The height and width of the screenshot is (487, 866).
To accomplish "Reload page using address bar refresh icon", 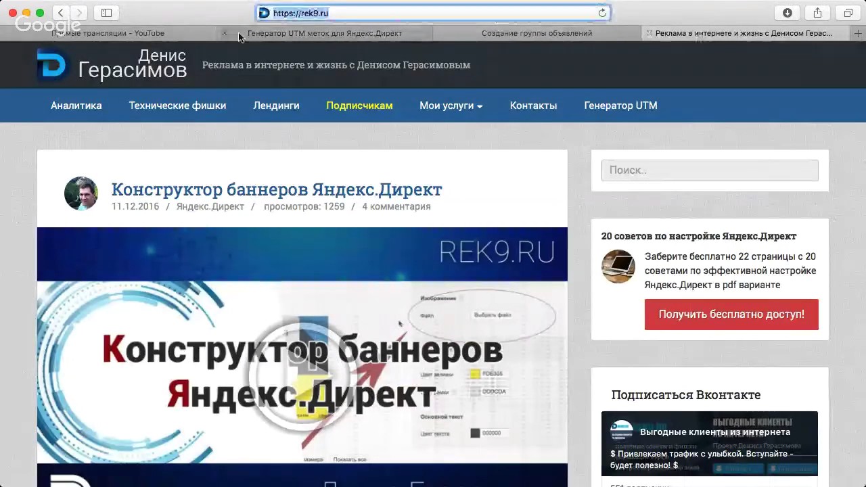I will pyautogui.click(x=602, y=13).
